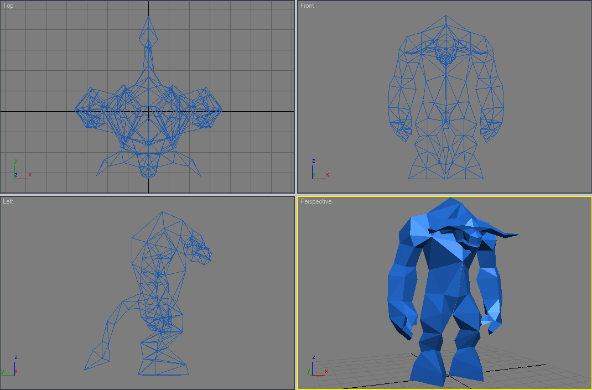Screen dimensions: 592x390
Task: Click the horizontal divider between Top and Left viewports
Action: 147,195
